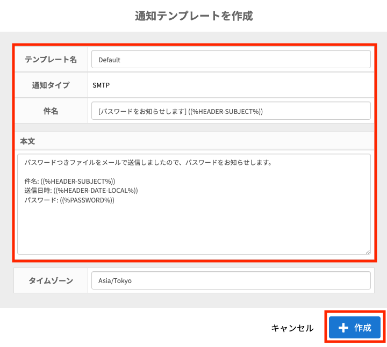
Task: Focus the テンプレート名 field containing Default
Action: 231,60
